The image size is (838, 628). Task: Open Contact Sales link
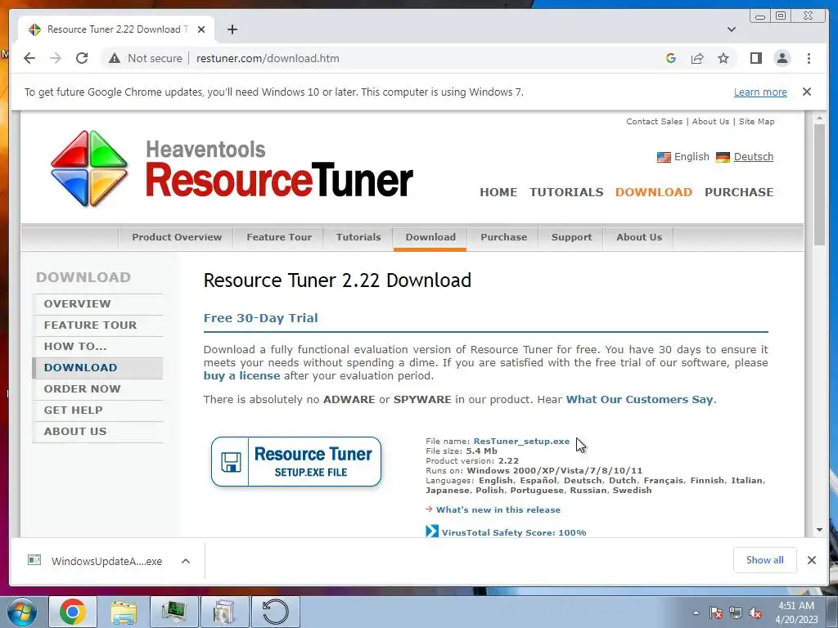click(654, 121)
